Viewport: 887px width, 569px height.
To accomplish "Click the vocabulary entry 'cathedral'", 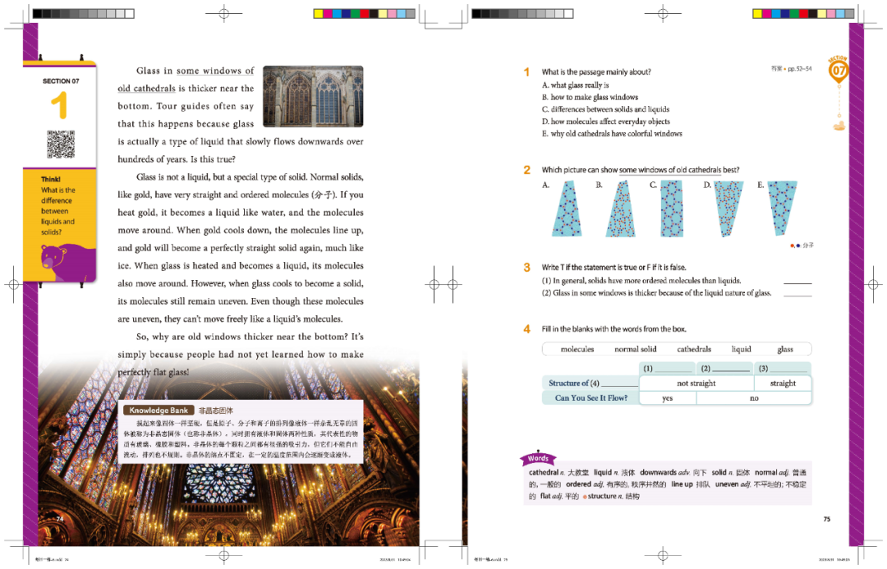I will click(x=543, y=472).
